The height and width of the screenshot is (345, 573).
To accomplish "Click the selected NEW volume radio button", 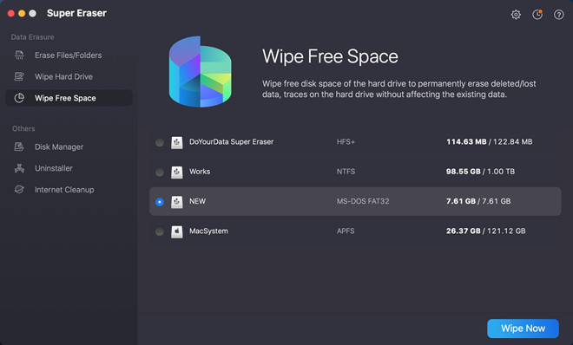I will coord(160,202).
